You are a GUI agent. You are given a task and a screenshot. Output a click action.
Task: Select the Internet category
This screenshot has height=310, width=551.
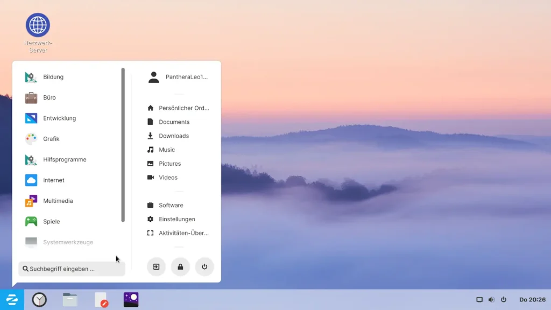53,180
